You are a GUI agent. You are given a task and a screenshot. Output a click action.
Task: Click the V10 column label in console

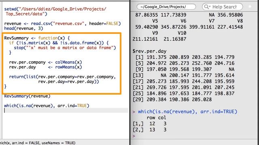tap(182, 33)
